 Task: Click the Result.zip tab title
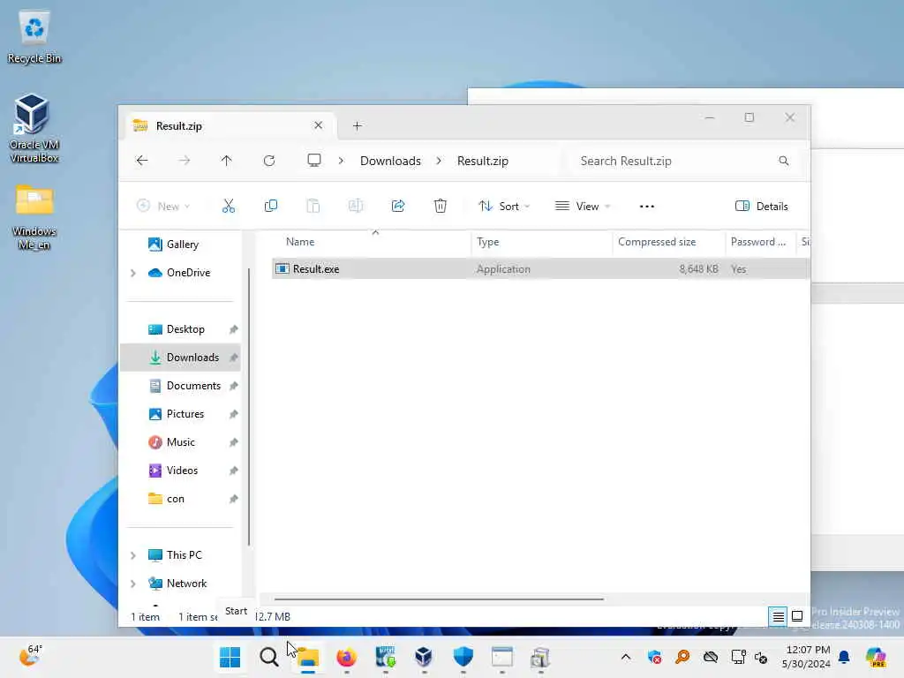(178, 125)
